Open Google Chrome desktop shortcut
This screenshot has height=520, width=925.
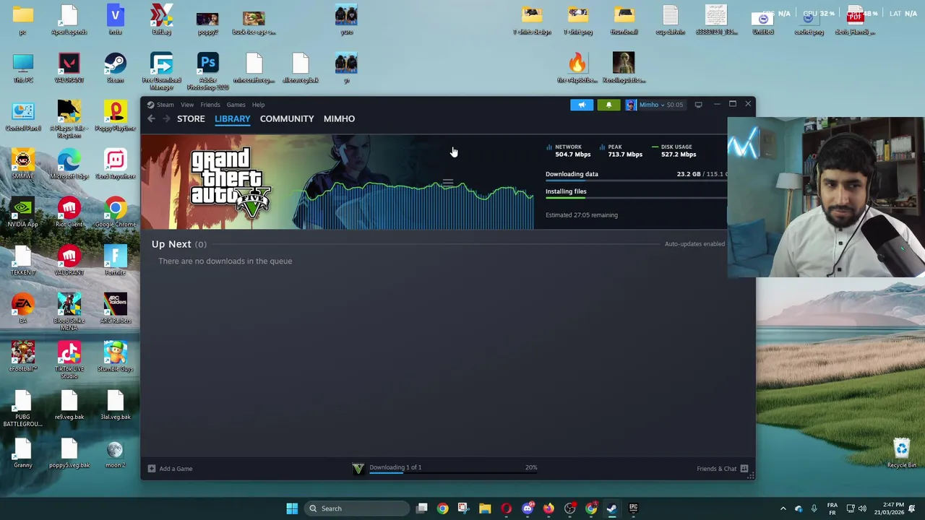[x=115, y=212]
